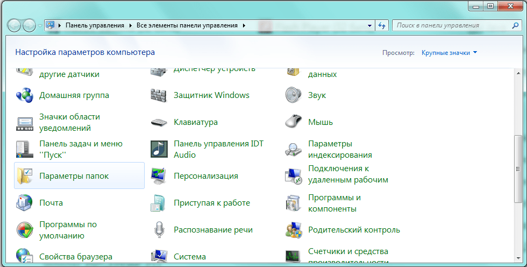Open Защитник Windows brick wall icon
This screenshot has height=267, width=527.
(159, 95)
